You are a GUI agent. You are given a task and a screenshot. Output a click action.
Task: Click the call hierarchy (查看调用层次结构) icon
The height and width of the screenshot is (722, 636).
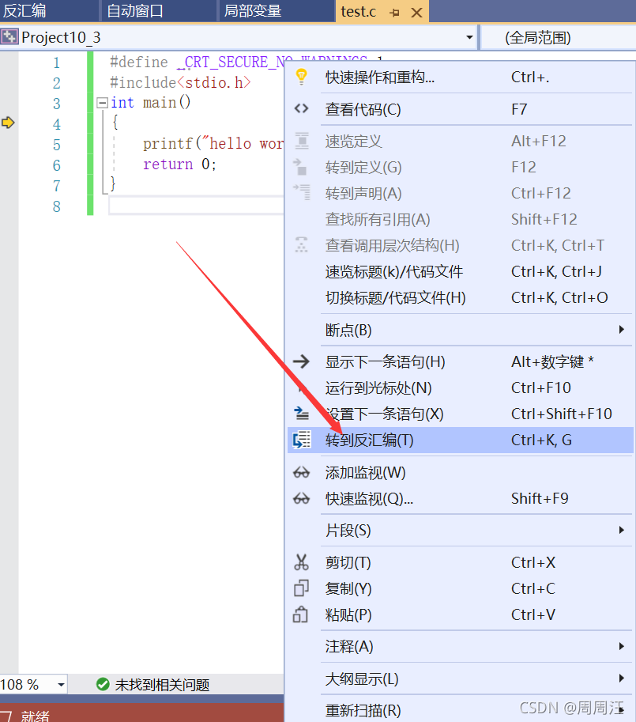pyautogui.click(x=301, y=245)
